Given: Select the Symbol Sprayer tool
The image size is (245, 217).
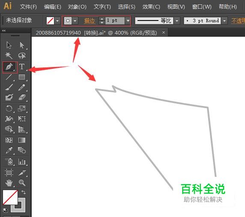Looking at the screenshot, I should pos(9,161).
